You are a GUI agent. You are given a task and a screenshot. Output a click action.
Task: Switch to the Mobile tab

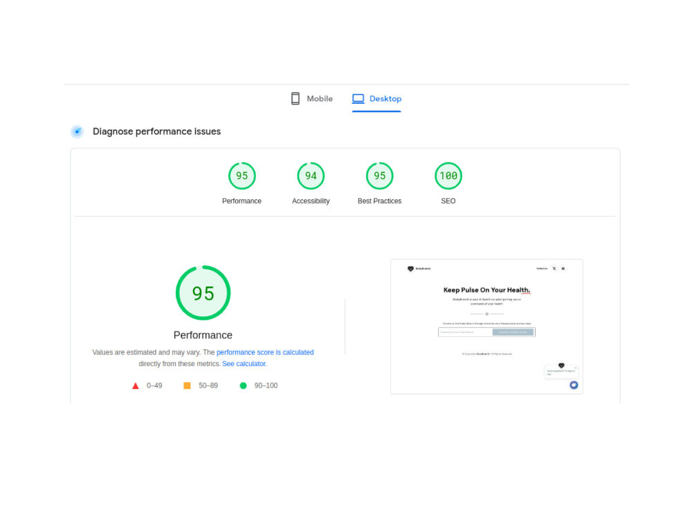(x=311, y=99)
